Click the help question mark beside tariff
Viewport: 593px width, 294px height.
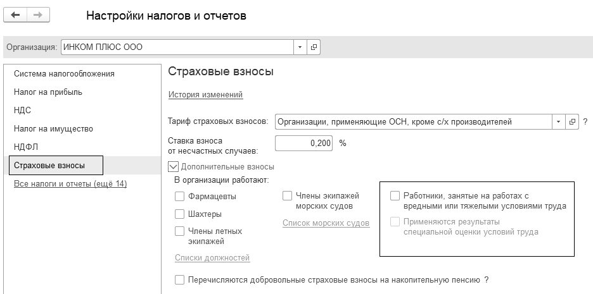[585, 121]
